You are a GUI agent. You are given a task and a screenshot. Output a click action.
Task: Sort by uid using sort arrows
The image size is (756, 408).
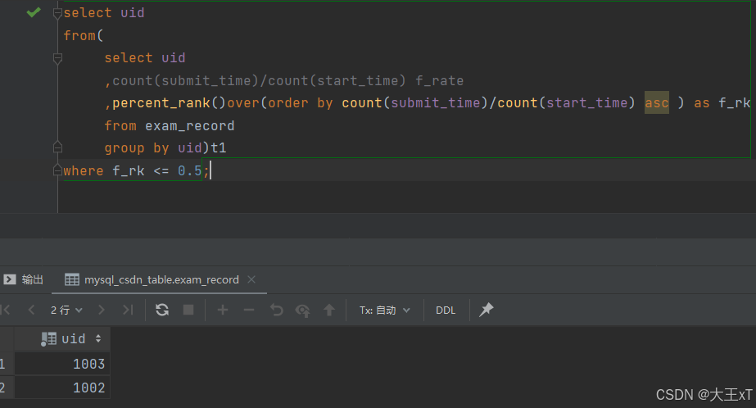[98, 338]
